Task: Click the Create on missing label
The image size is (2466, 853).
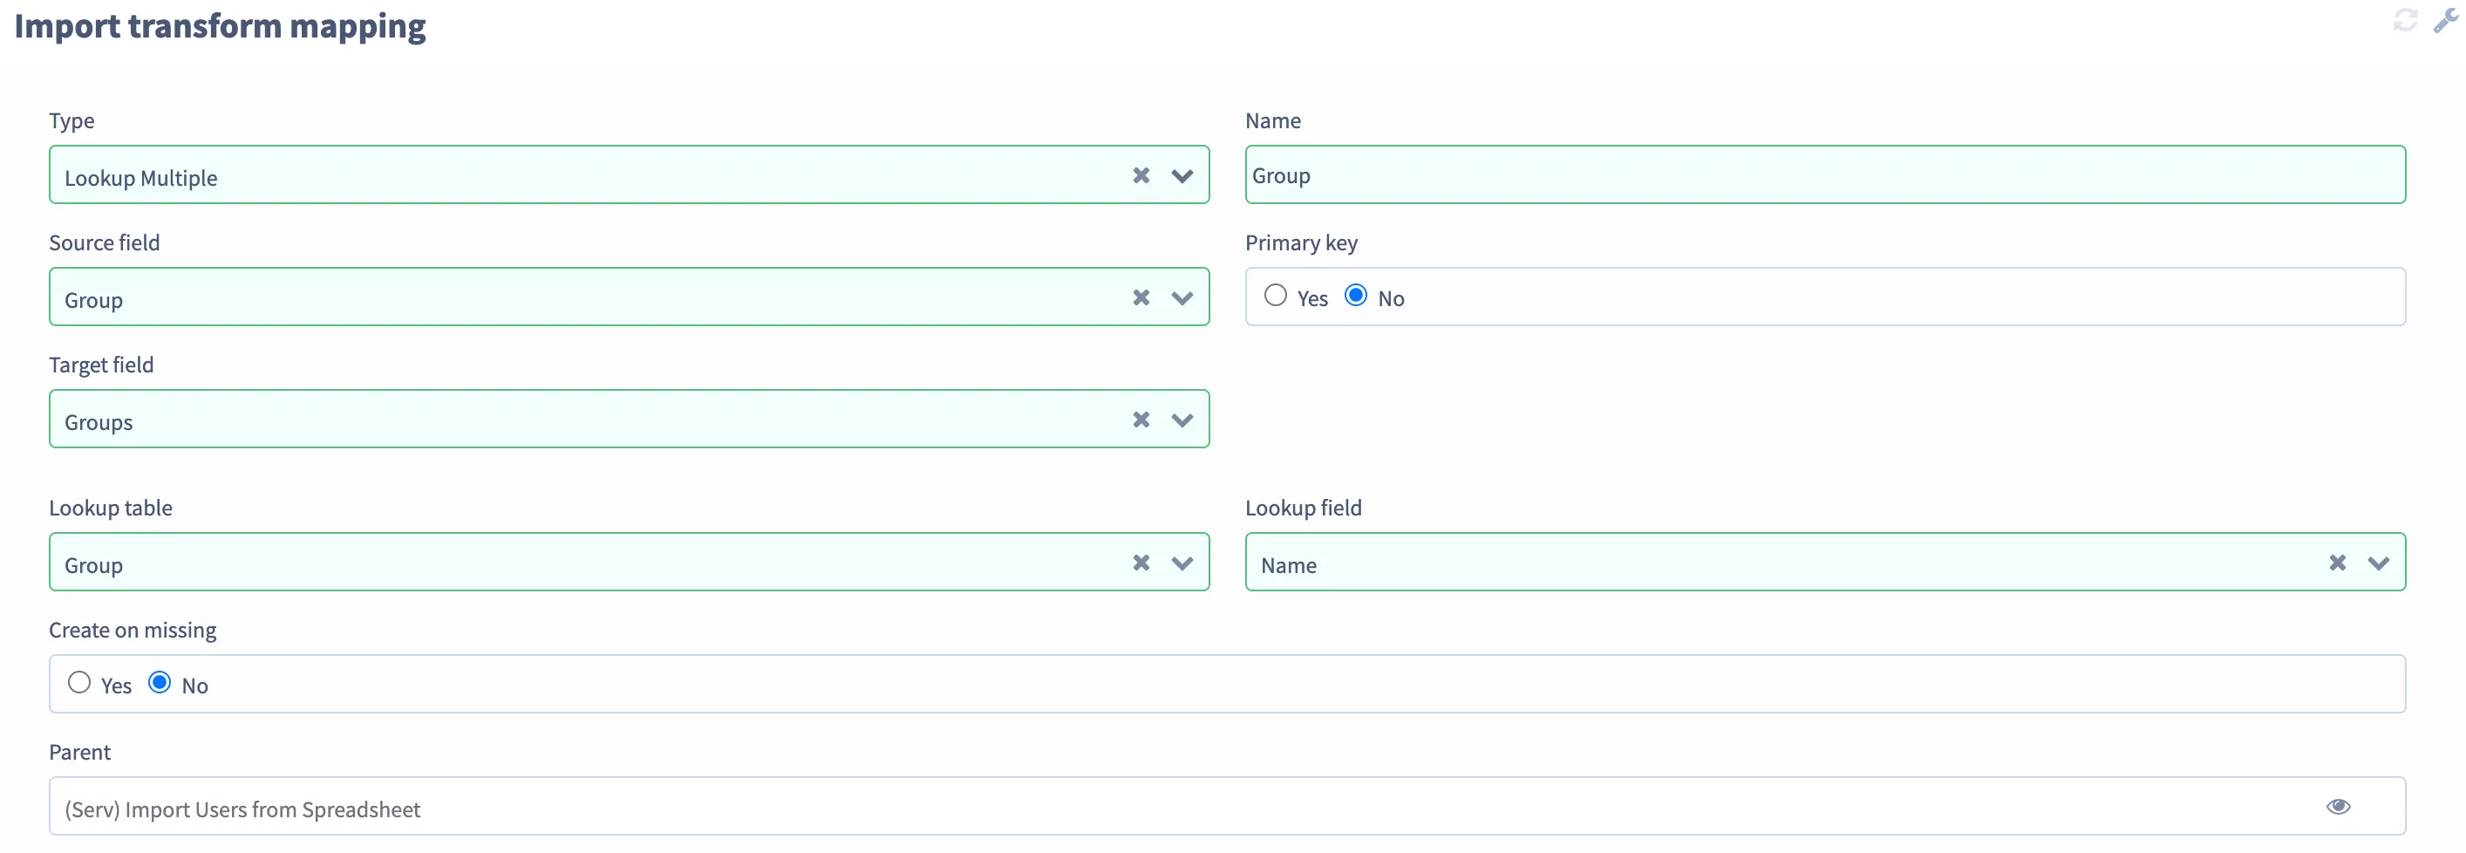Action: [133, 630]
